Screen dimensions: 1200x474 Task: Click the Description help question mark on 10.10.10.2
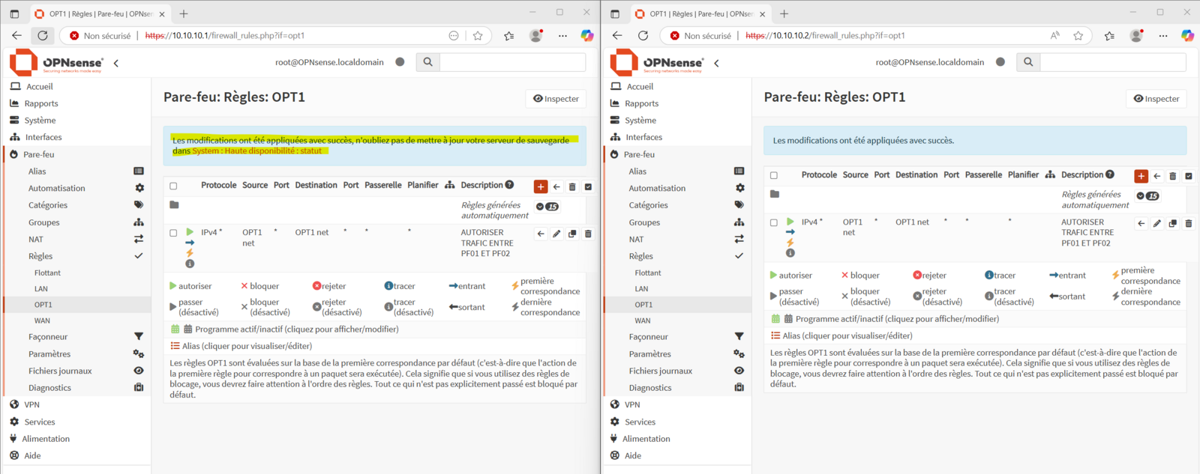[x=1110, y=174]
